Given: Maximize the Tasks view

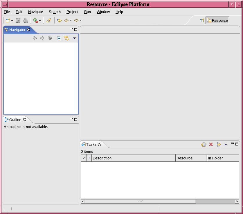Looking at the screenshot, I should [x=237, y=144].
